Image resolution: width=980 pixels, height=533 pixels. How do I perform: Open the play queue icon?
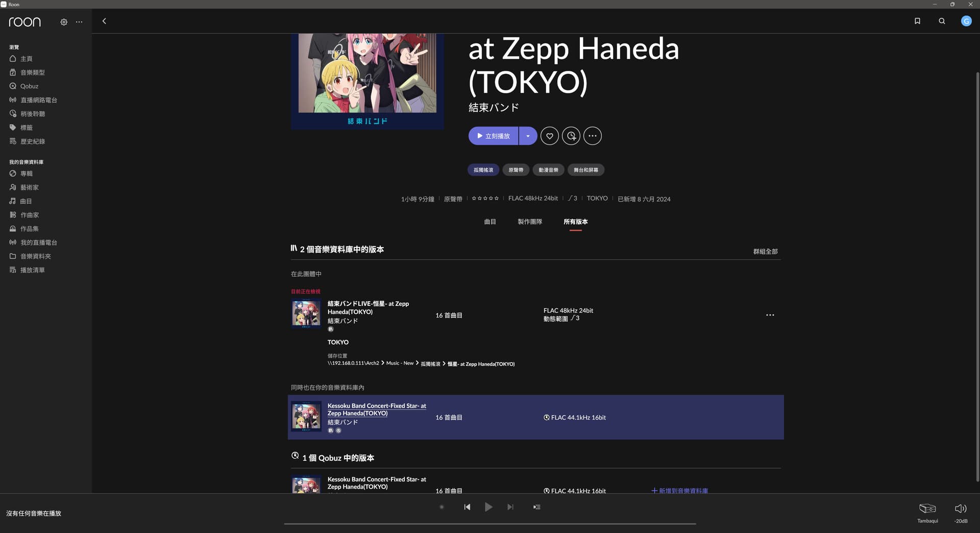[x=537, y=507]
